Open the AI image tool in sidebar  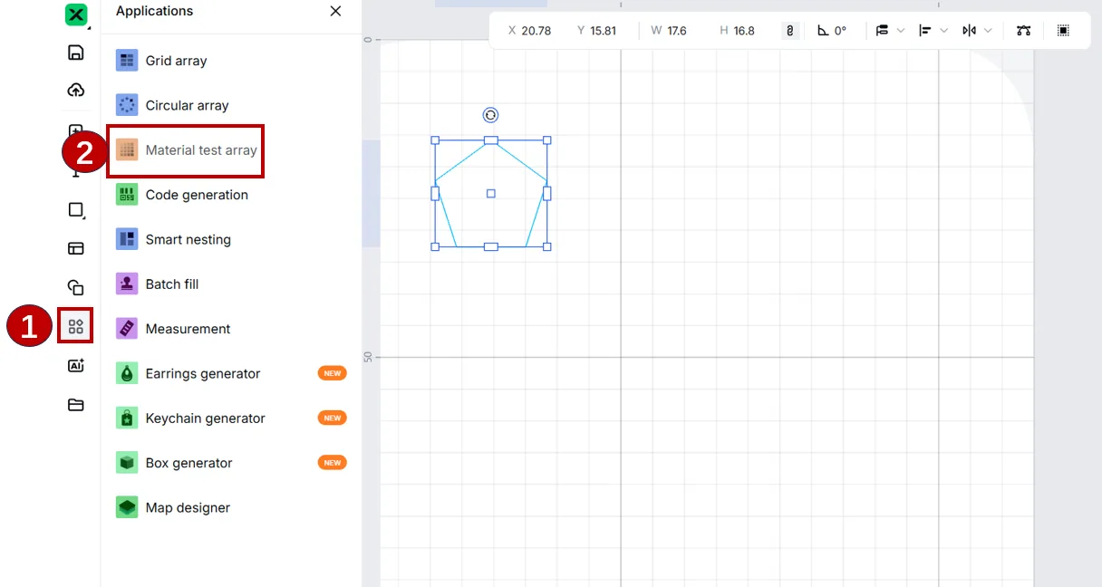76,365
